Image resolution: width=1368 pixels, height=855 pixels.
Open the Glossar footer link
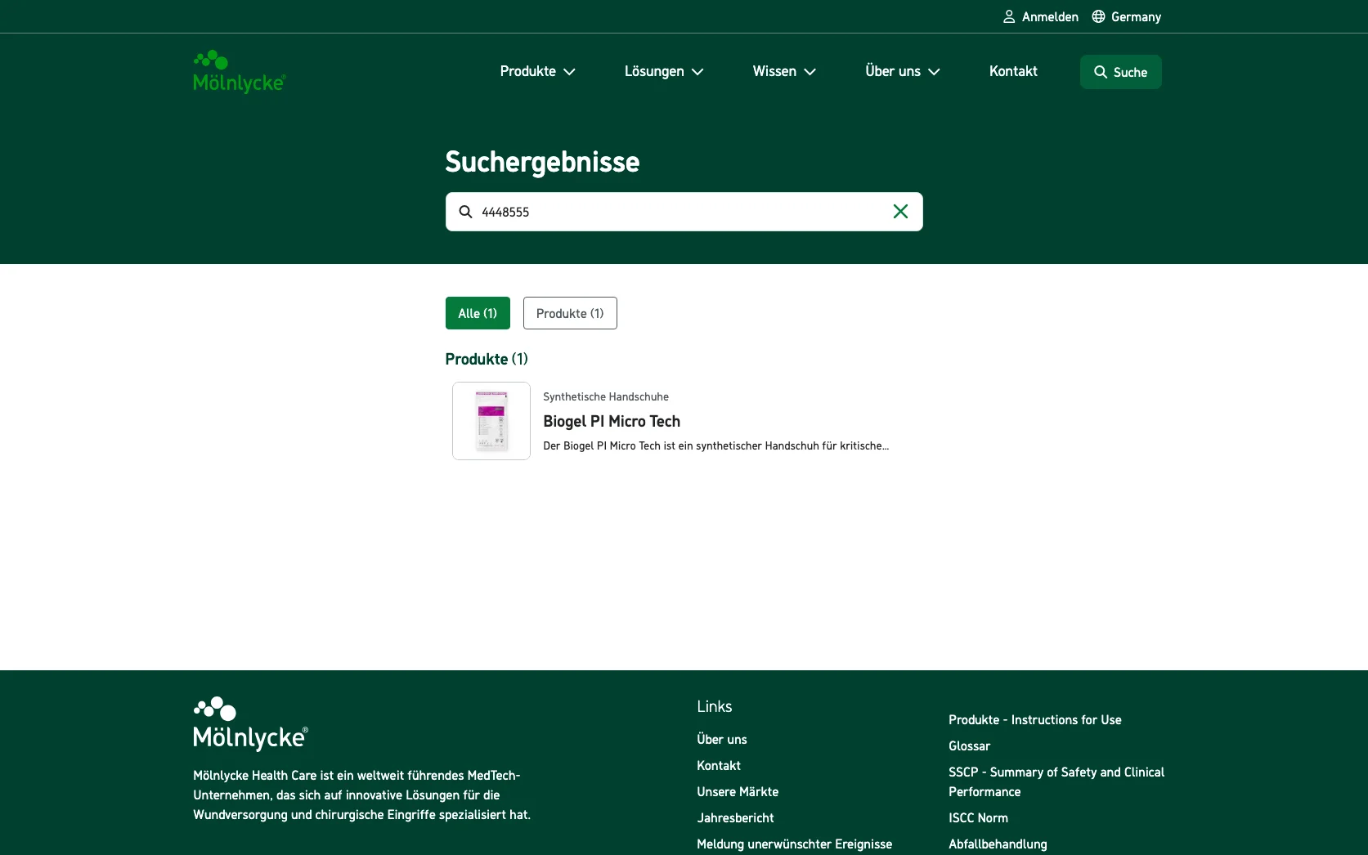pos(969,745)
